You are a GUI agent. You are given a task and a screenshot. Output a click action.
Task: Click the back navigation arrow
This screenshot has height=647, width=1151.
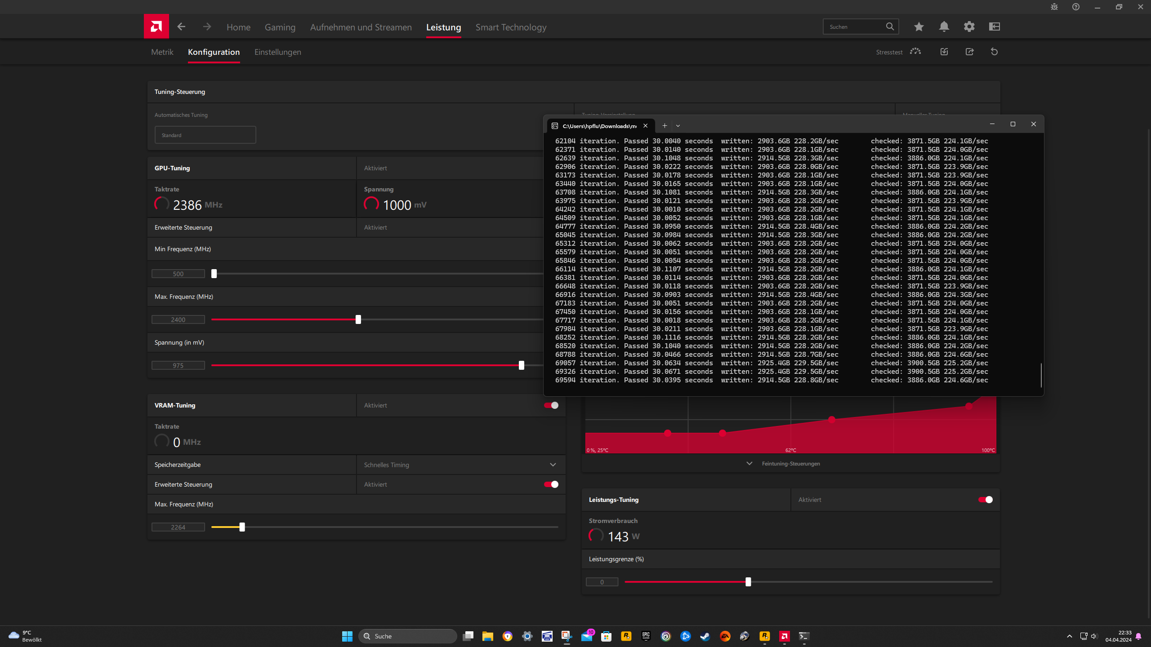[181, 27]
